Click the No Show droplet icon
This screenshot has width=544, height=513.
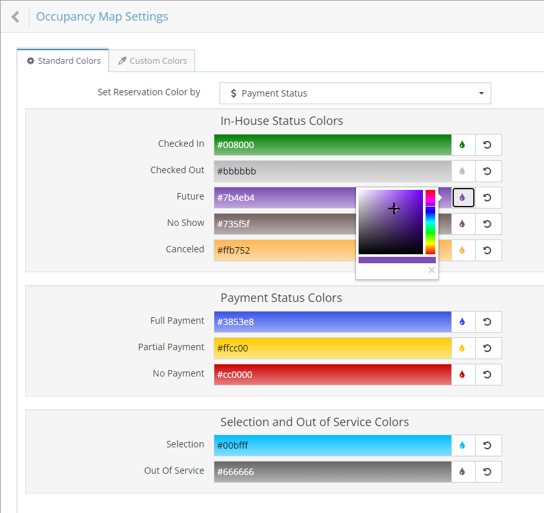463,223
